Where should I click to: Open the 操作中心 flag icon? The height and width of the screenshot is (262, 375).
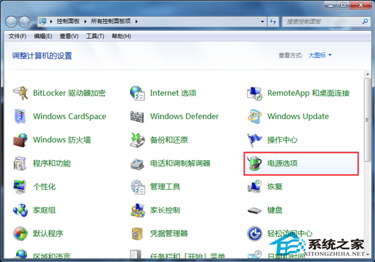pyautogui.click(x=254, y=140)
